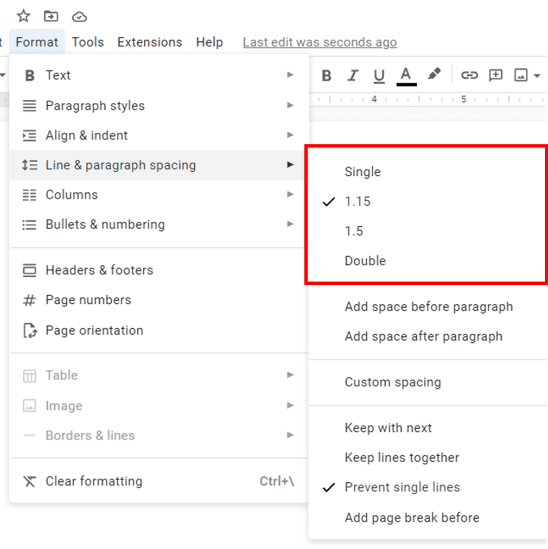Screen dimensions: 548x549
Task: Check the document cloud save status
Action: coord(79,16)
